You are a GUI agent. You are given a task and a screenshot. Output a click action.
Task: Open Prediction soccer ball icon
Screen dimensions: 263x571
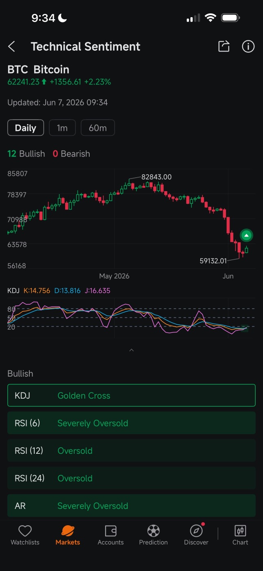[x=153, y=531]
